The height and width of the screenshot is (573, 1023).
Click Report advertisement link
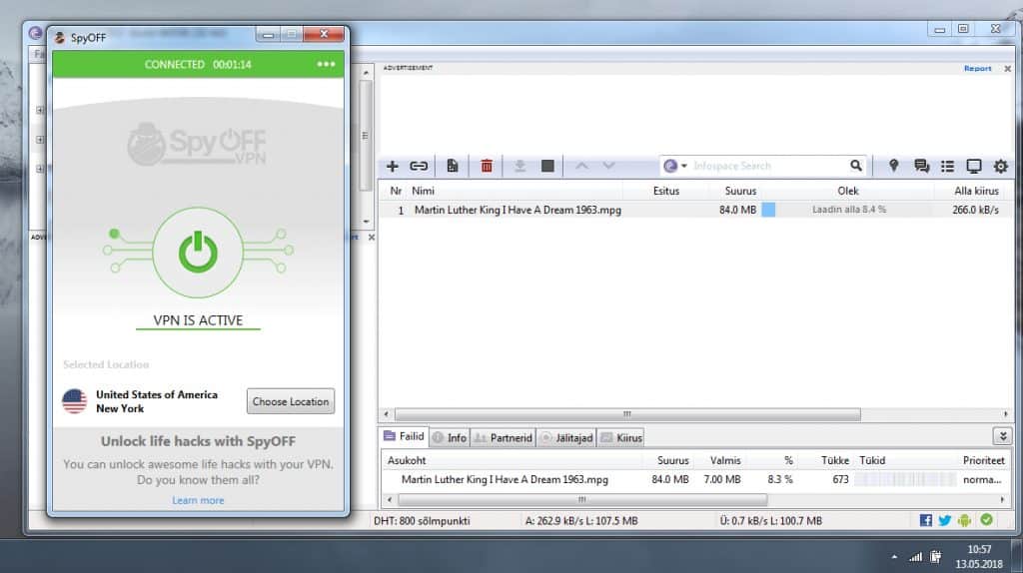point(977,69)
